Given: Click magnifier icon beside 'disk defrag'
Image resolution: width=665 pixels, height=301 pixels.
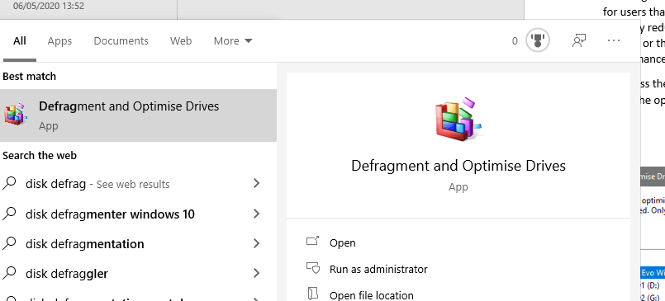Looking at the screenshot, I should pos(9,183).
